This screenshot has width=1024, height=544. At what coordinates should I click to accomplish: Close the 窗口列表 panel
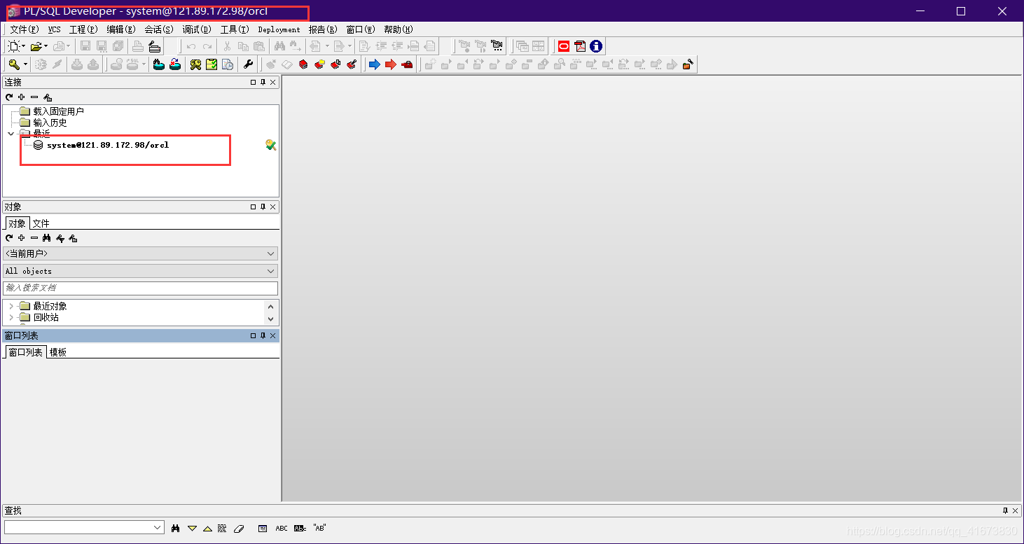click(273, 336)
